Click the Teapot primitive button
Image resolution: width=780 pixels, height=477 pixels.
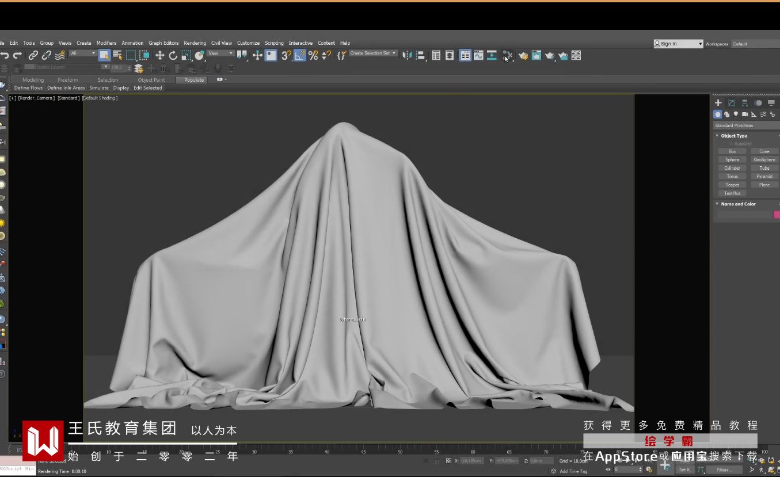point(732,185)
